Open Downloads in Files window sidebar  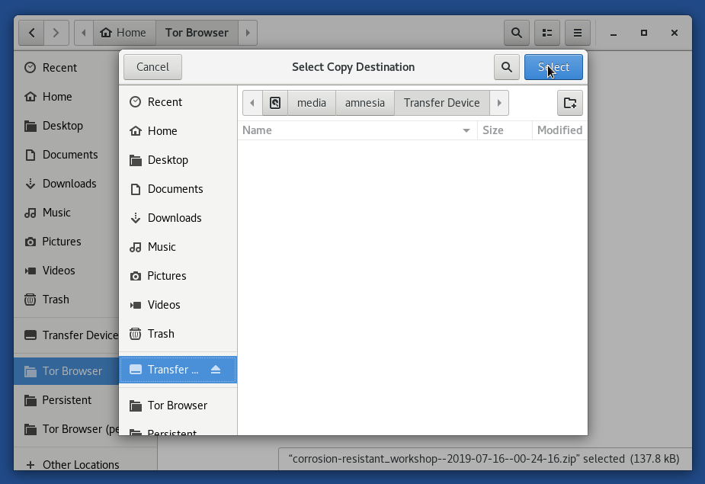66,184
